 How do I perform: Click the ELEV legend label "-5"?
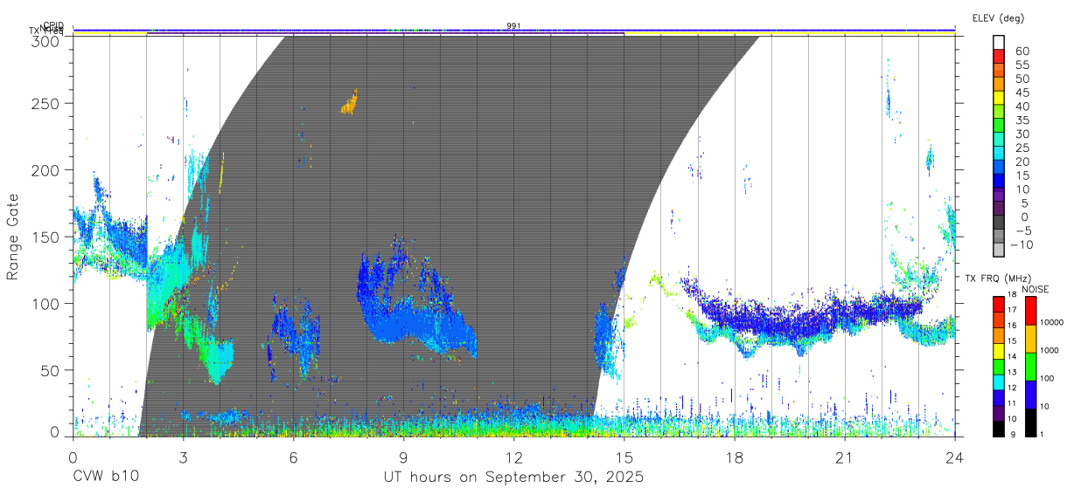tap(1022, 230)
